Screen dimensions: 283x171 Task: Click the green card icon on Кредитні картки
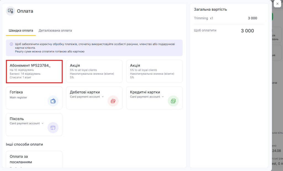tap(173, 101)
